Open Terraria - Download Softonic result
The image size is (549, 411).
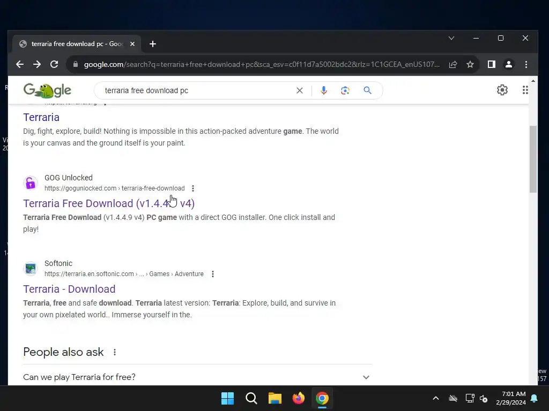(69, 289)
